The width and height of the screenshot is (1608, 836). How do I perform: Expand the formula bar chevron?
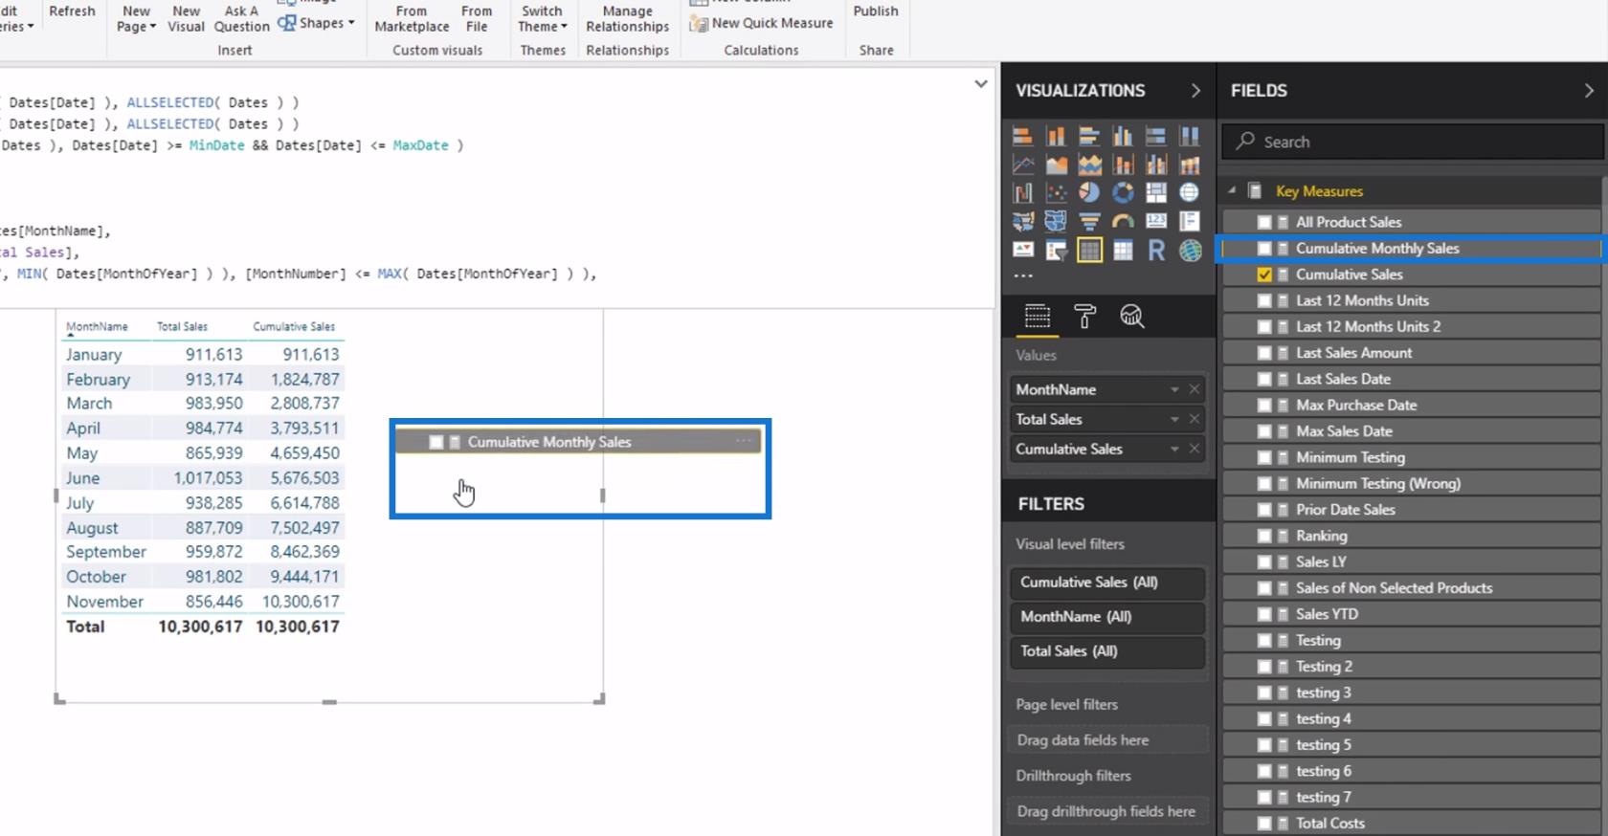(980, 84)
